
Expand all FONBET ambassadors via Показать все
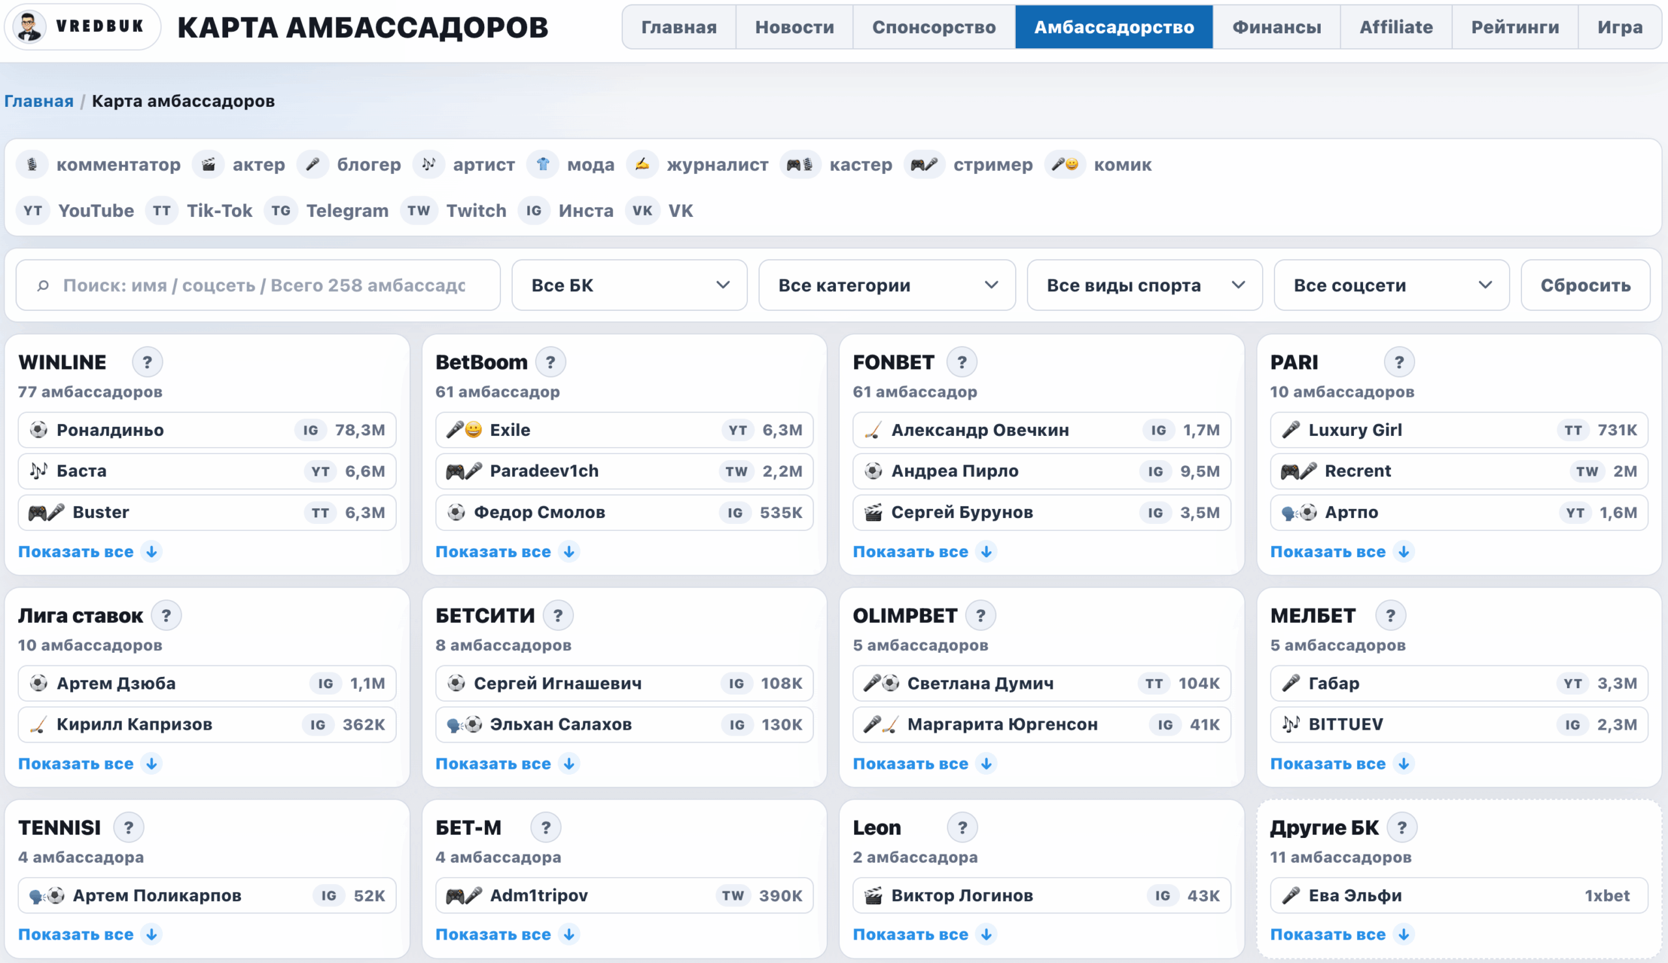(x=924, y=552)
